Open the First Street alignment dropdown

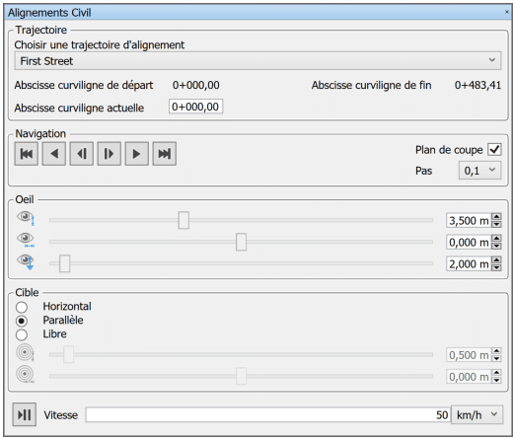[257, 60]
